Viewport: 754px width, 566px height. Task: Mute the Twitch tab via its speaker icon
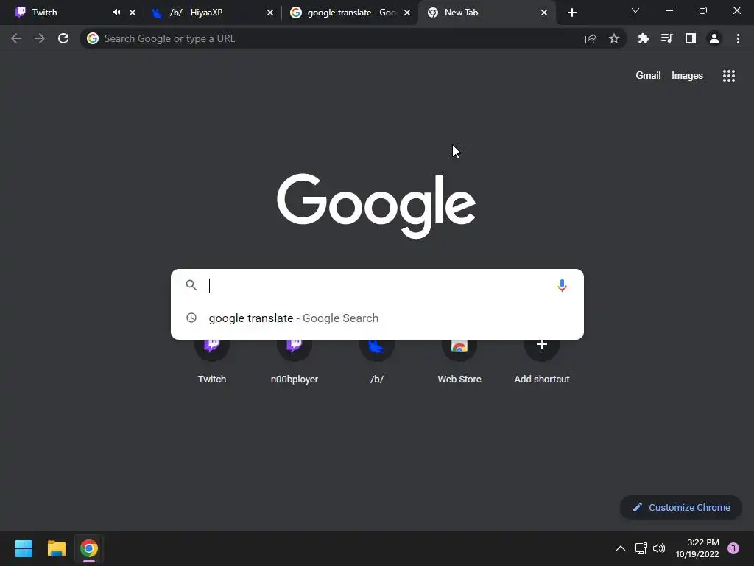click(117, 13)
